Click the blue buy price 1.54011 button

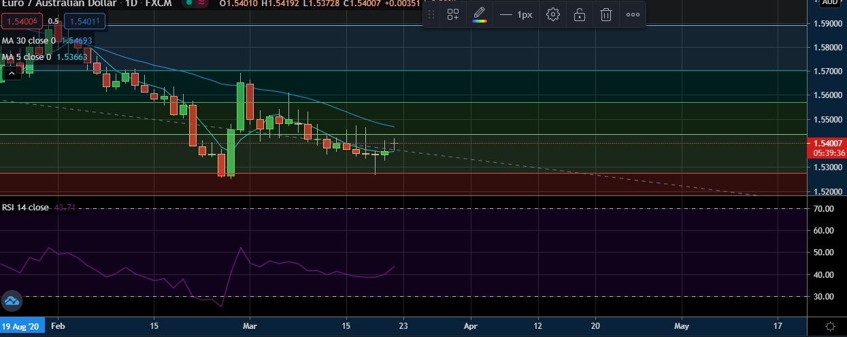(85, 22)
